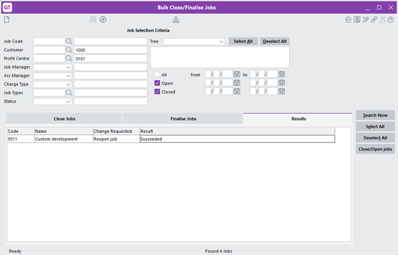This screenshot has width=398, height=255.
Task: Click the Close/Open jobs button
Action: tap(375, 149)
